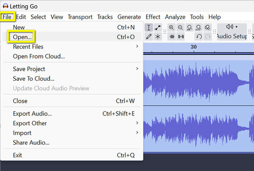Open the File menu

(7, 17)
